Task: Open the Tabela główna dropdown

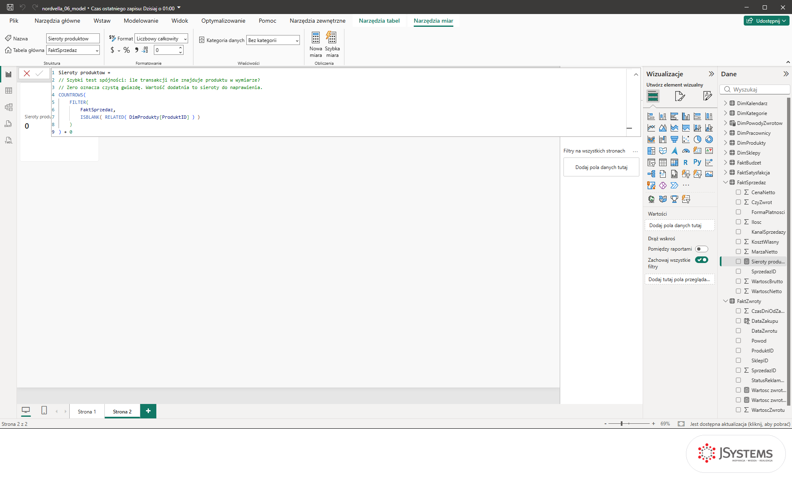Action: pos(73,50)
